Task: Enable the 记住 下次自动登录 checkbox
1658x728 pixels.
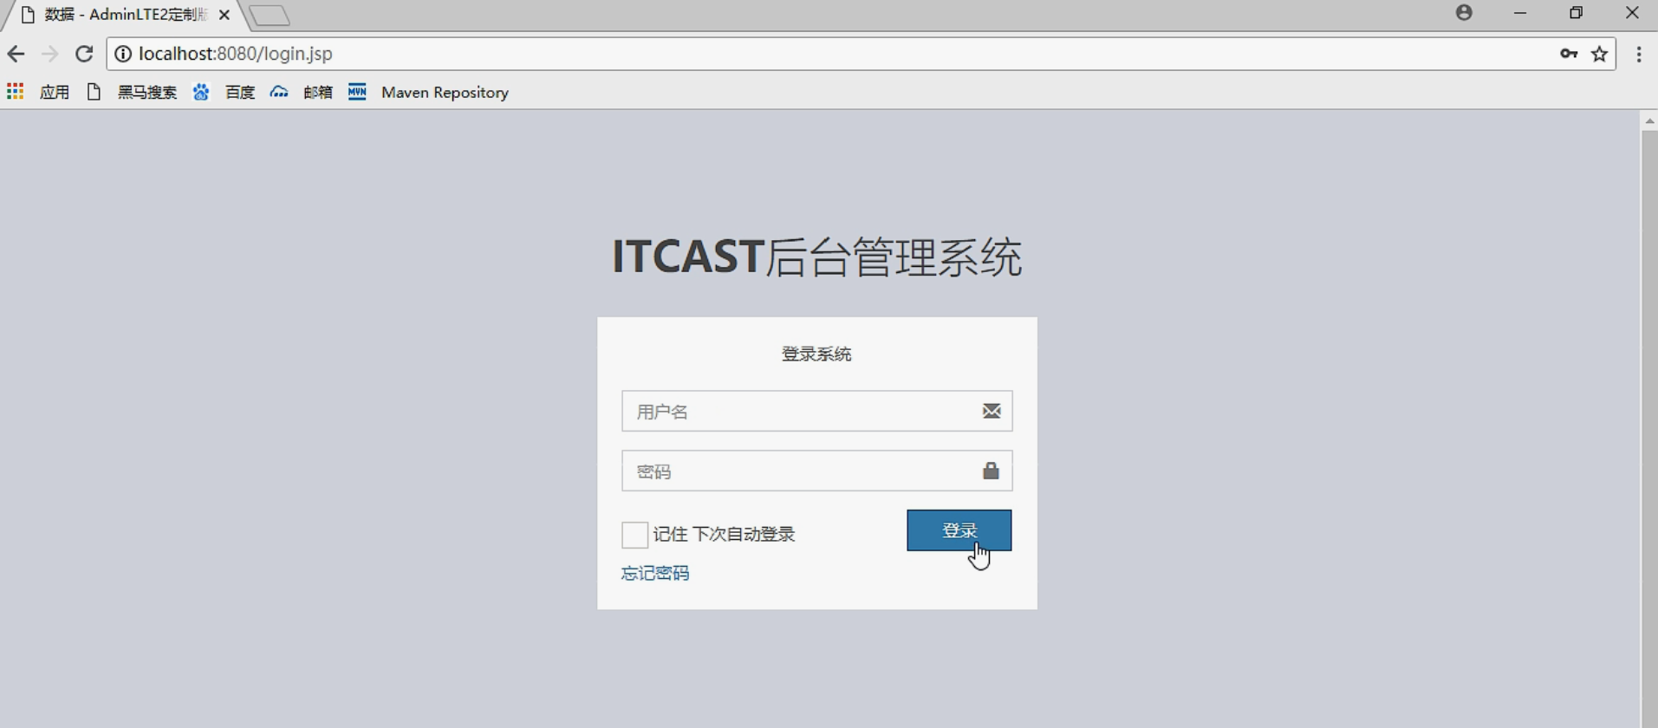Action: [x=634, y=535]
